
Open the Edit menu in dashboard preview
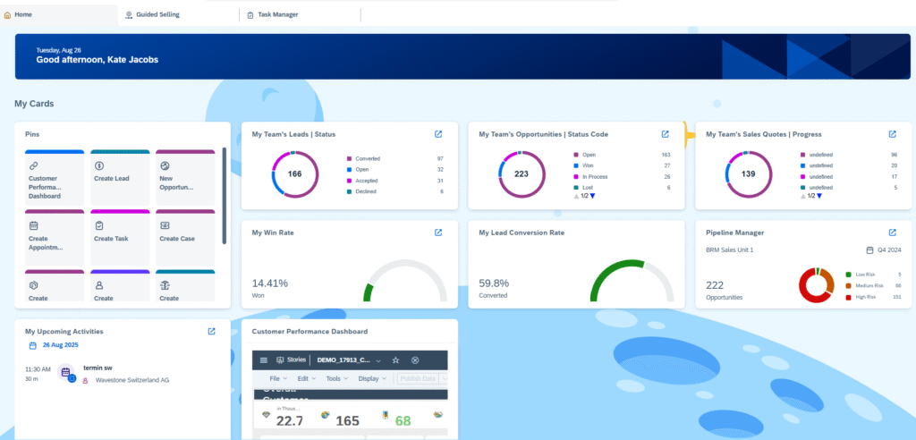[x=306, y=378]
